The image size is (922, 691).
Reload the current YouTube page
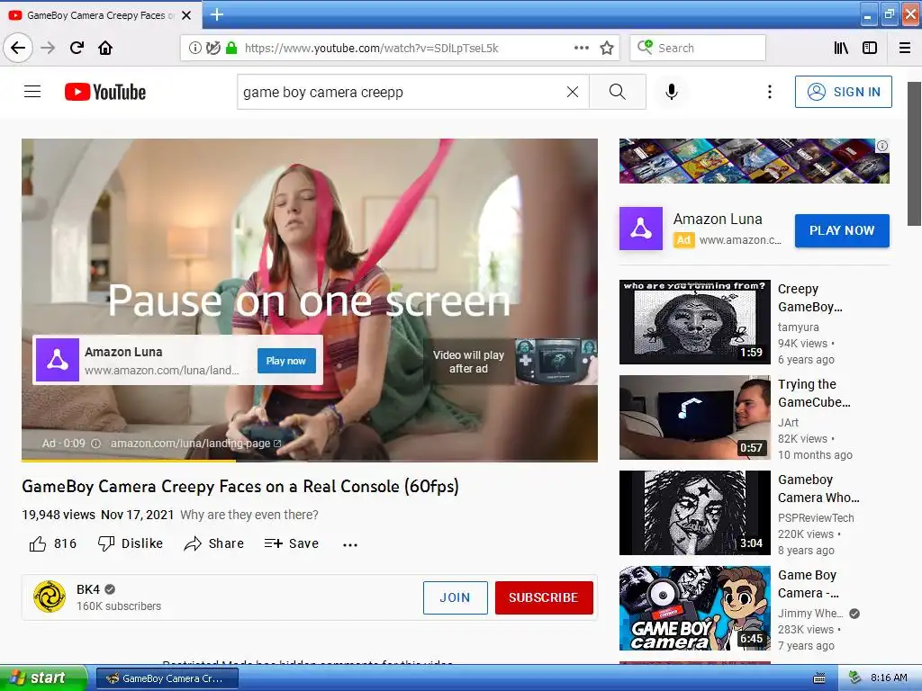click(x=77, y=49)
